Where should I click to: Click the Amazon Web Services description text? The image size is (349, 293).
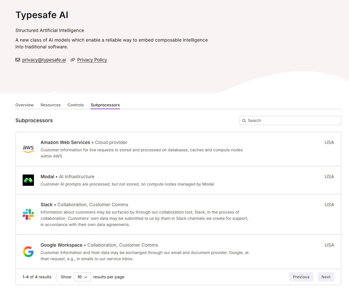[x=142, y=153]
